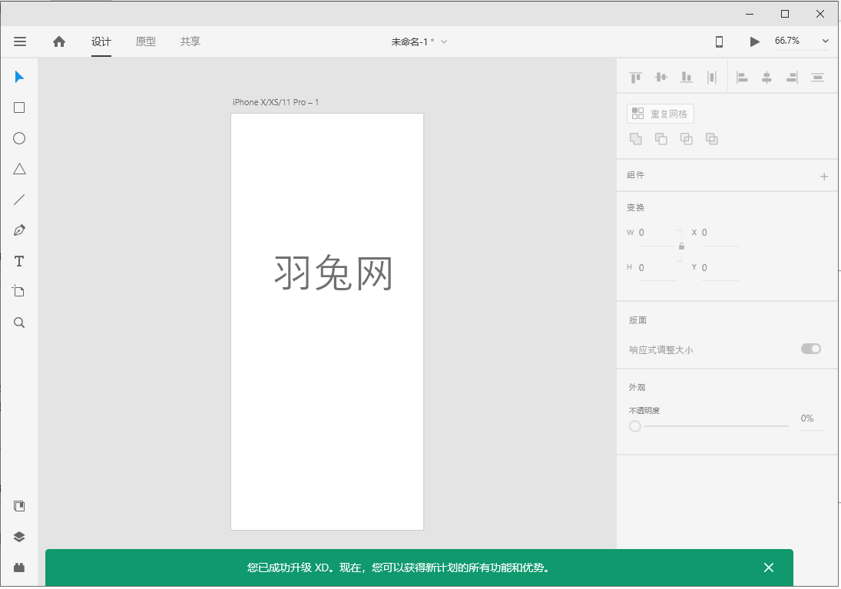The height and width of the screenshot is (589, 841).
Task: Click the distribute vertically icon
Action: pyautogui.click(x=817, y=78)
